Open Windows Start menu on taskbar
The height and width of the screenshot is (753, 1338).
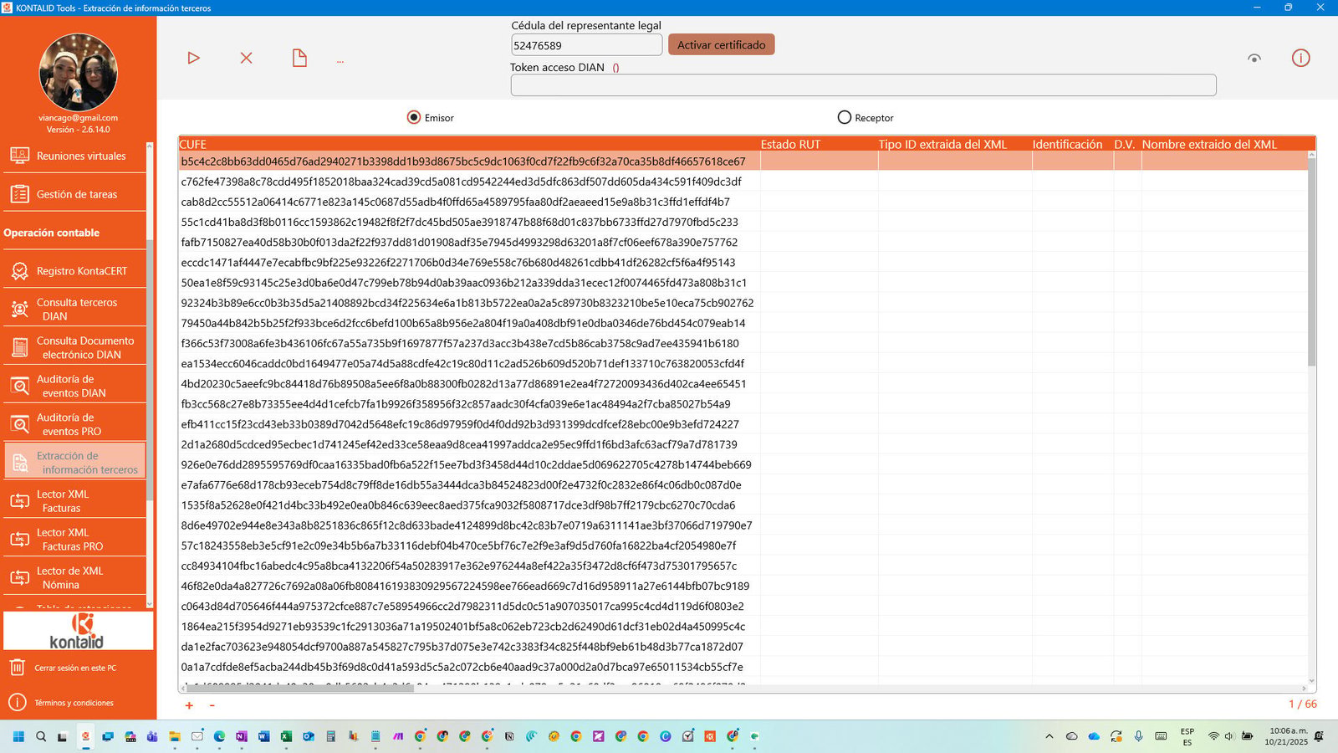(x=18, y=736)
